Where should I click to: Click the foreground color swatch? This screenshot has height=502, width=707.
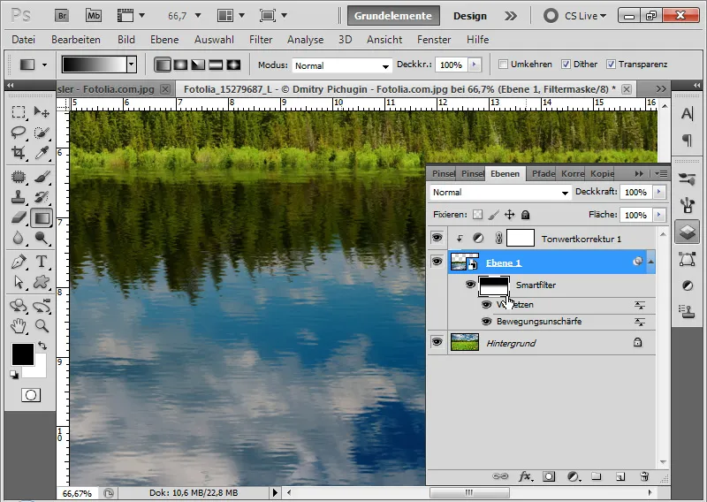(23, 354)
